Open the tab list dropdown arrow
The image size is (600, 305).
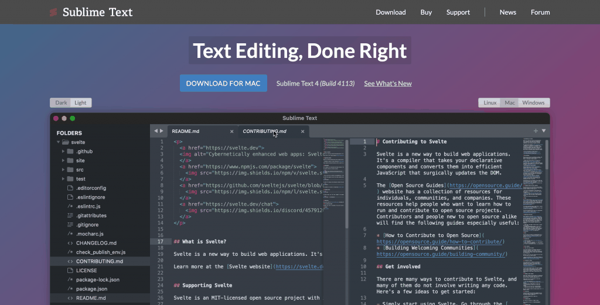point(544,131)
